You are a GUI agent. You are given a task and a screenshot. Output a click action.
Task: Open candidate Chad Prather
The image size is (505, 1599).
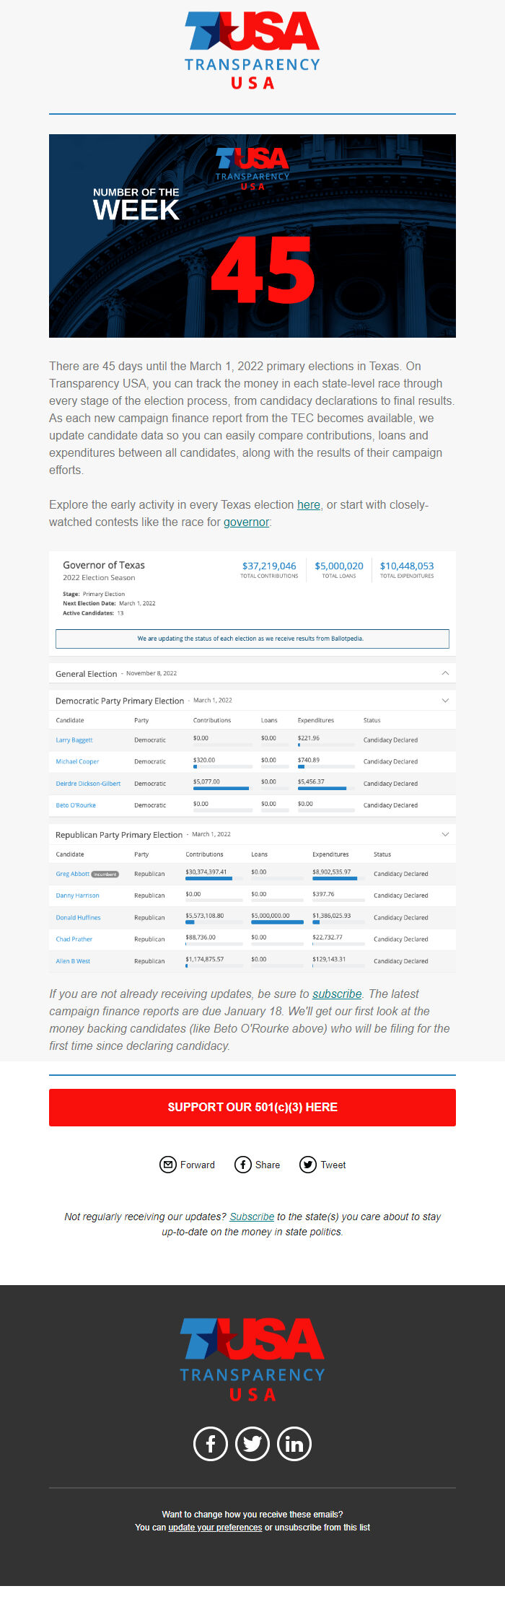pyautogui.click(x=74, y=939)
